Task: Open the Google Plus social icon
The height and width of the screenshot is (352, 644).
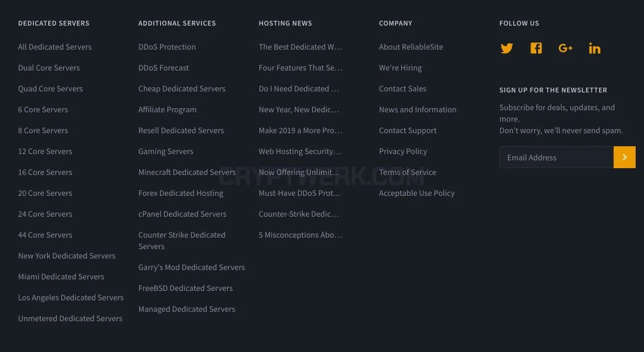Action: coord(566,49)
